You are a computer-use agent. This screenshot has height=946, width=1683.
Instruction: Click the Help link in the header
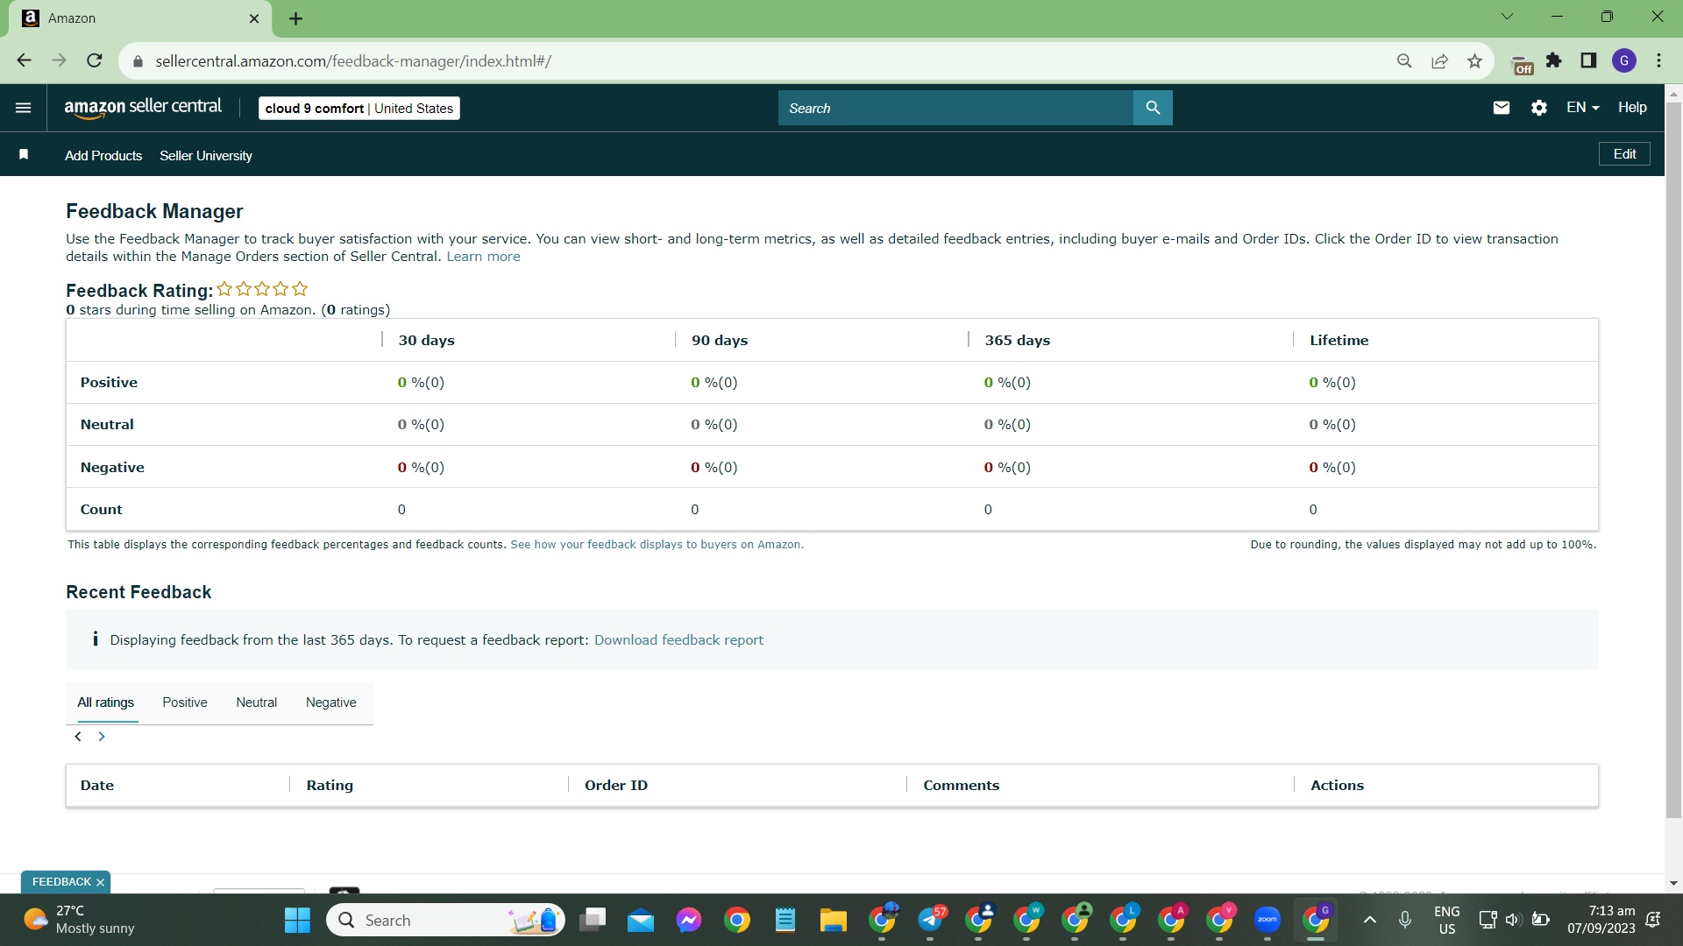pyautogui.click(x=1632, y=108)
